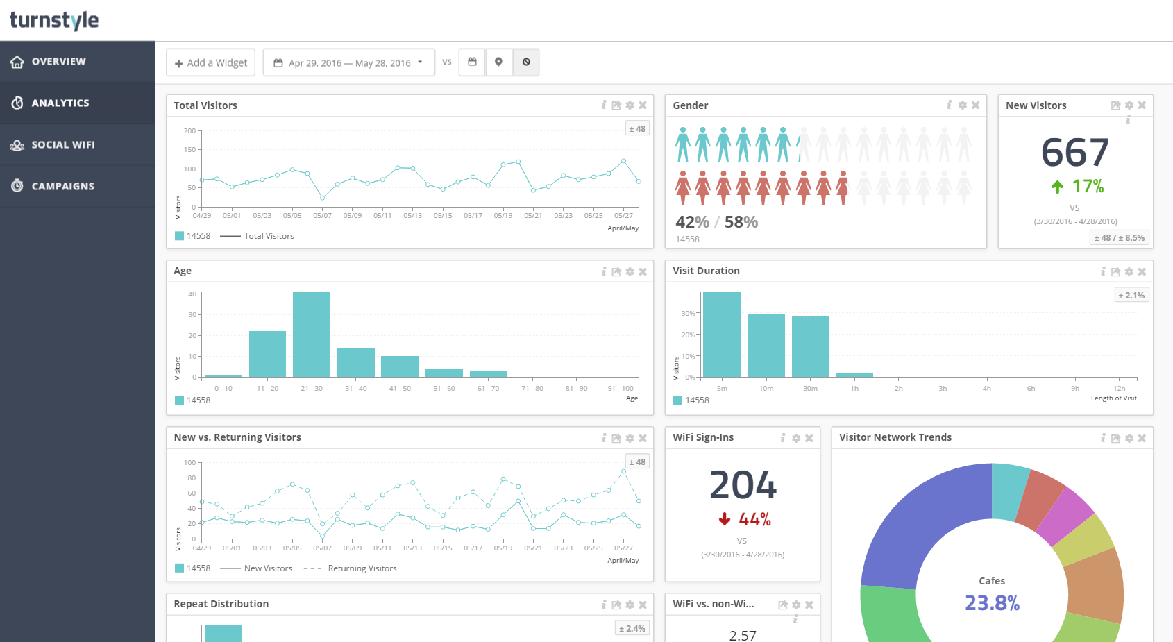This screenshot has height=642, width=1173.
Task: Remove the Repeat Distribution widget
Action: (643, 605)
